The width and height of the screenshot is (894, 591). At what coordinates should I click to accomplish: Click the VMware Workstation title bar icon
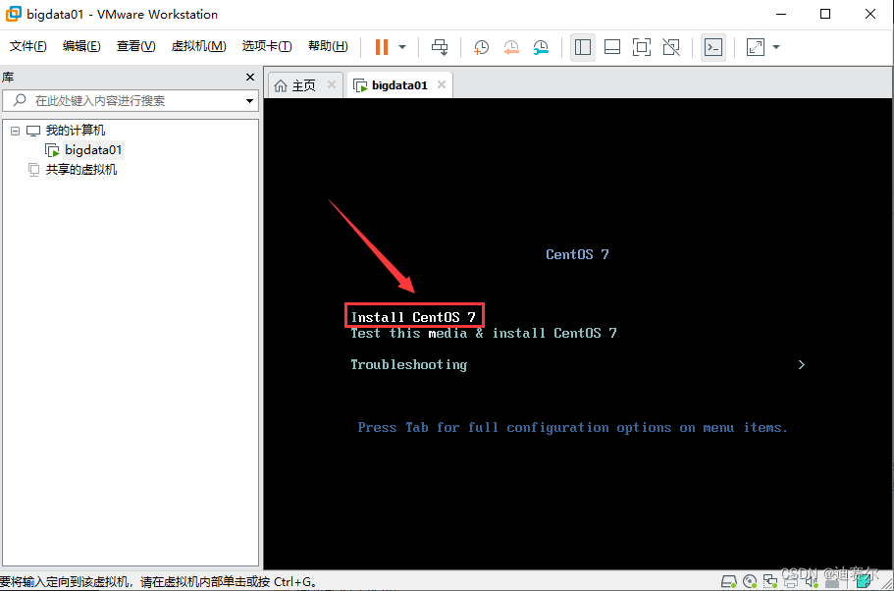[x=12, y=15]
